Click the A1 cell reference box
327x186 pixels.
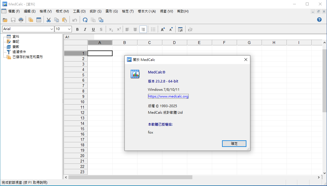[79, 37]
